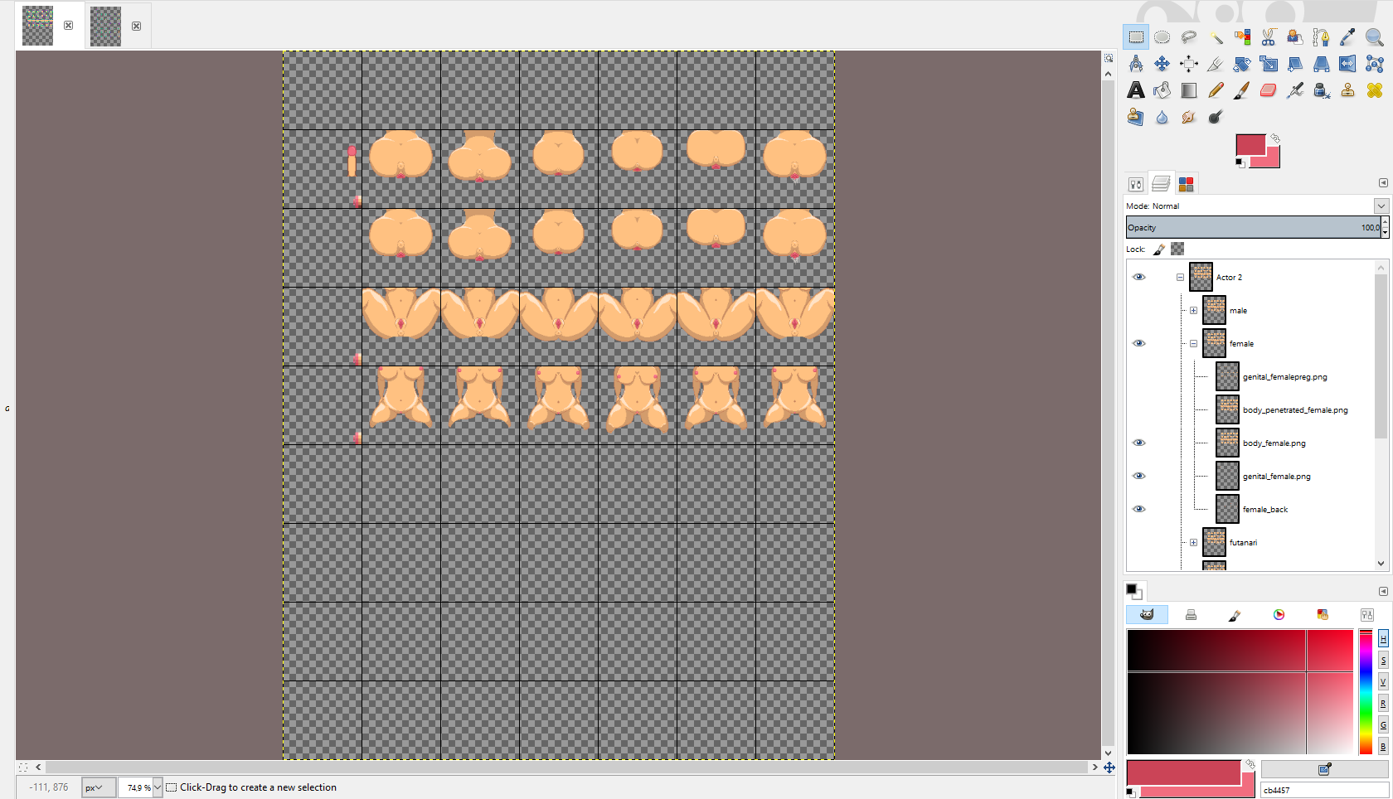The height and width of the screenshot is (799, 1393).
Task: Select the Airbrush tool
Action: pos(1295,90)
